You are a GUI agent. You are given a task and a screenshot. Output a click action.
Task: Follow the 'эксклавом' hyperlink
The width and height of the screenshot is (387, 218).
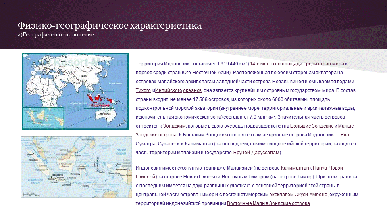coord(281,195)
